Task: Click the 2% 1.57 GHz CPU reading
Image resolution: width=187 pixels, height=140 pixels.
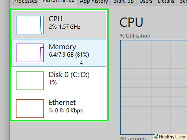Action: [64, 27]
